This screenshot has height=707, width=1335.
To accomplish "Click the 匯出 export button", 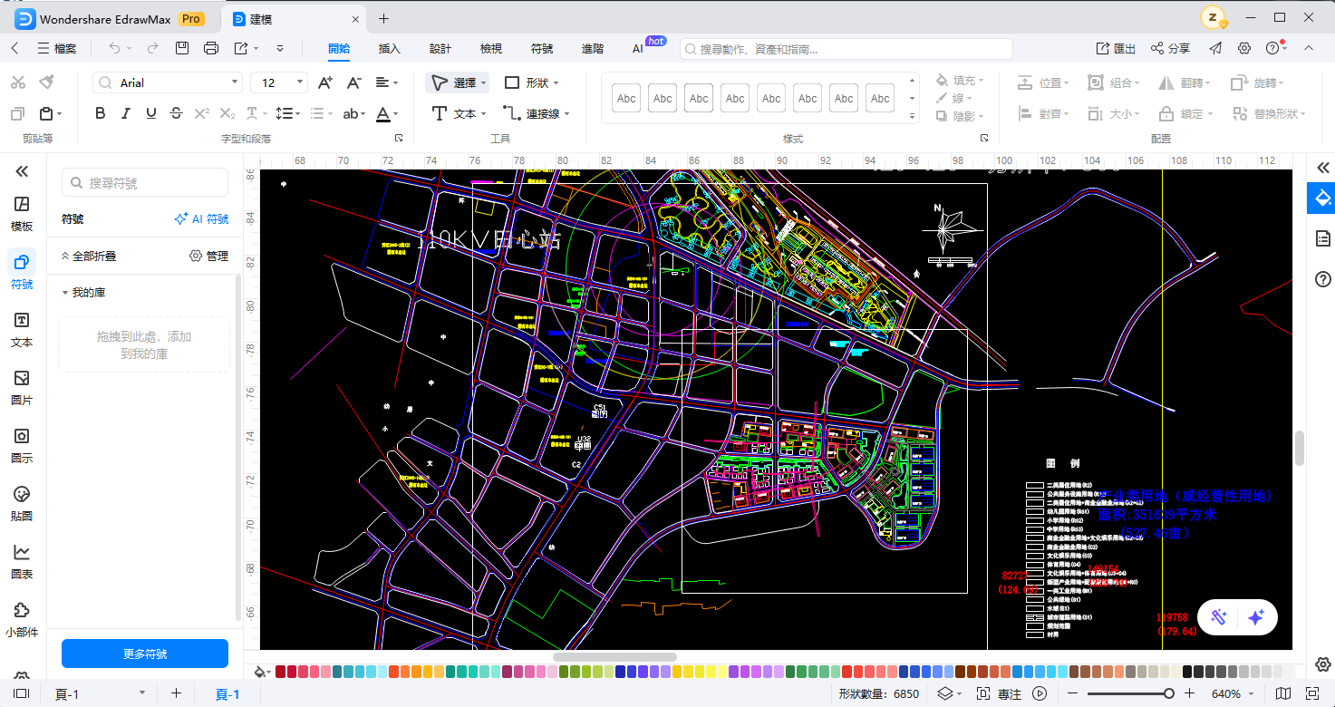I will pyautogui.click(x=1116, y=48).
